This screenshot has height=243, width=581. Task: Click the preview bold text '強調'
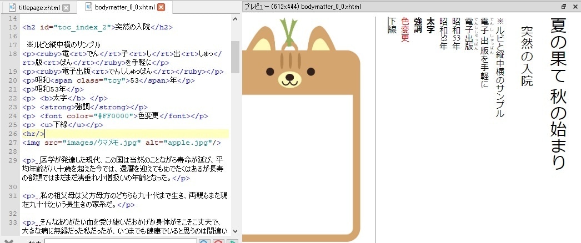coord(418,26)
